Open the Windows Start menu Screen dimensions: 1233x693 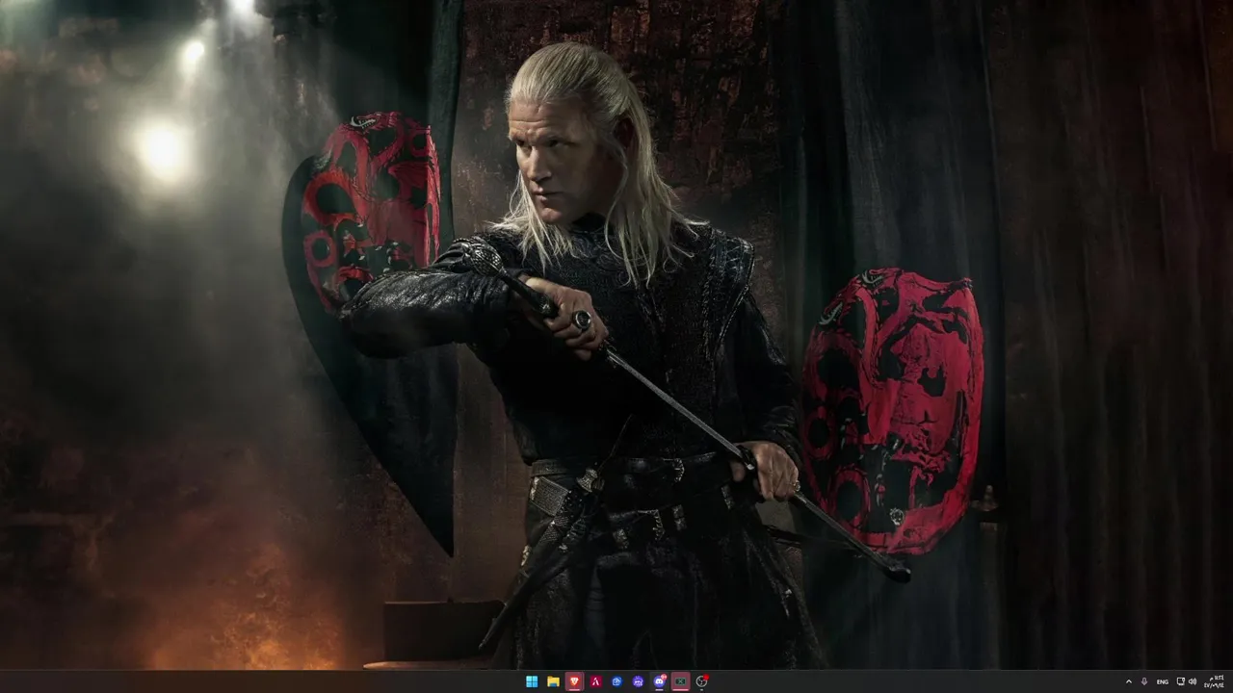pos(532,681)
